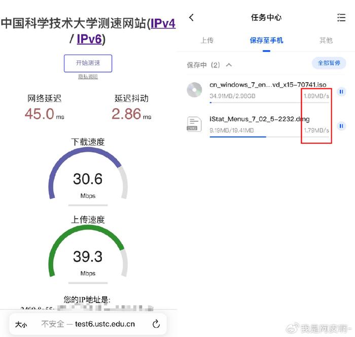The height and width of the screenshot is (337, 355).
Task: Click the iStat_Menus download progress bar
Action: pos(269,137)
